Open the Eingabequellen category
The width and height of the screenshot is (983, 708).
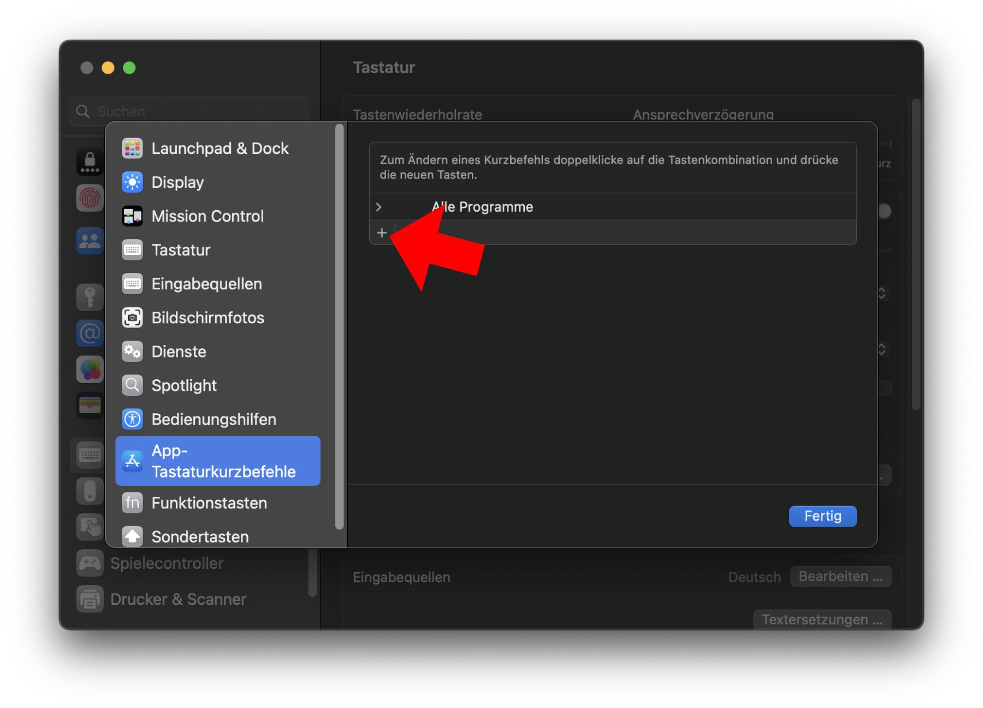point(206,284)
